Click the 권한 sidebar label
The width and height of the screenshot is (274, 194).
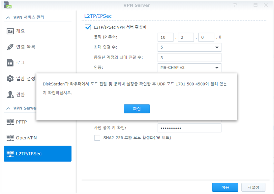click(x=20, y=94)
